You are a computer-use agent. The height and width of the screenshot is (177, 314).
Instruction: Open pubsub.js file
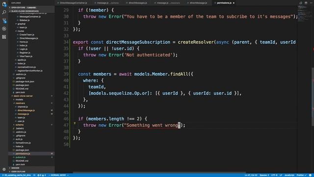21,157
